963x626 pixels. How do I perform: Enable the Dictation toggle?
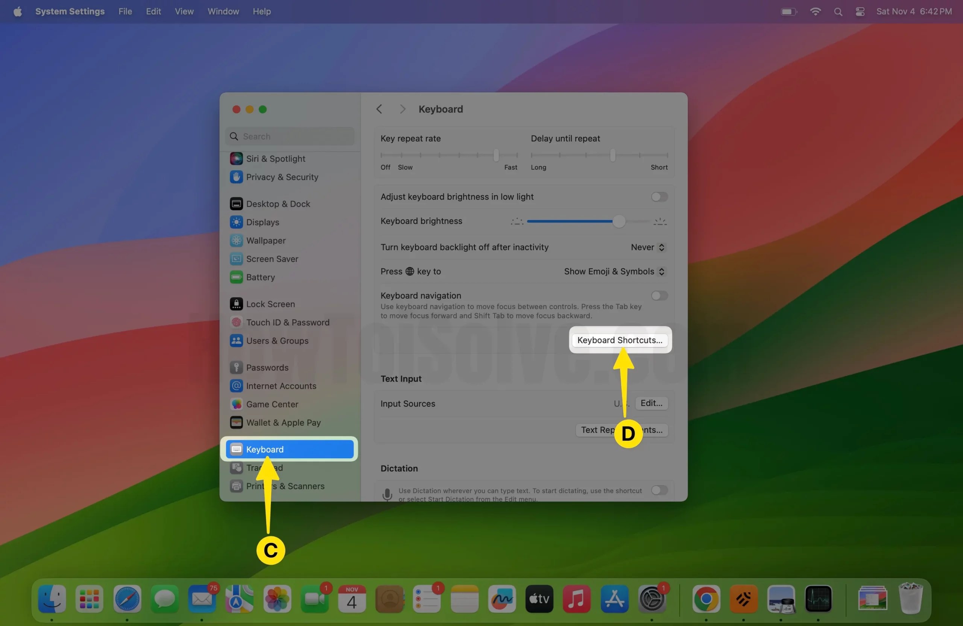pos(659,490)
